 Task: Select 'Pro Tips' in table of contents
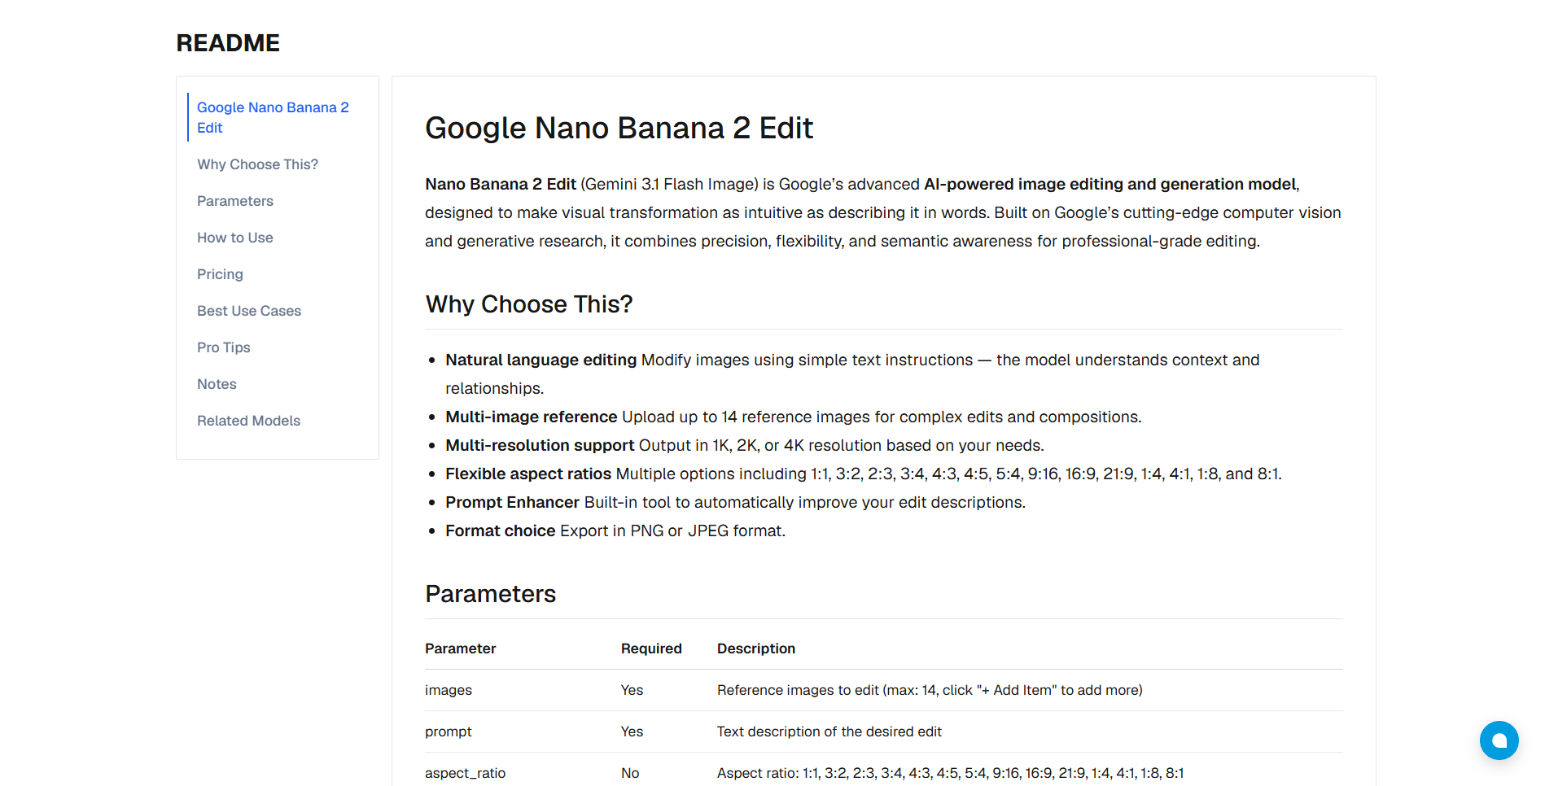click(223, 347)
